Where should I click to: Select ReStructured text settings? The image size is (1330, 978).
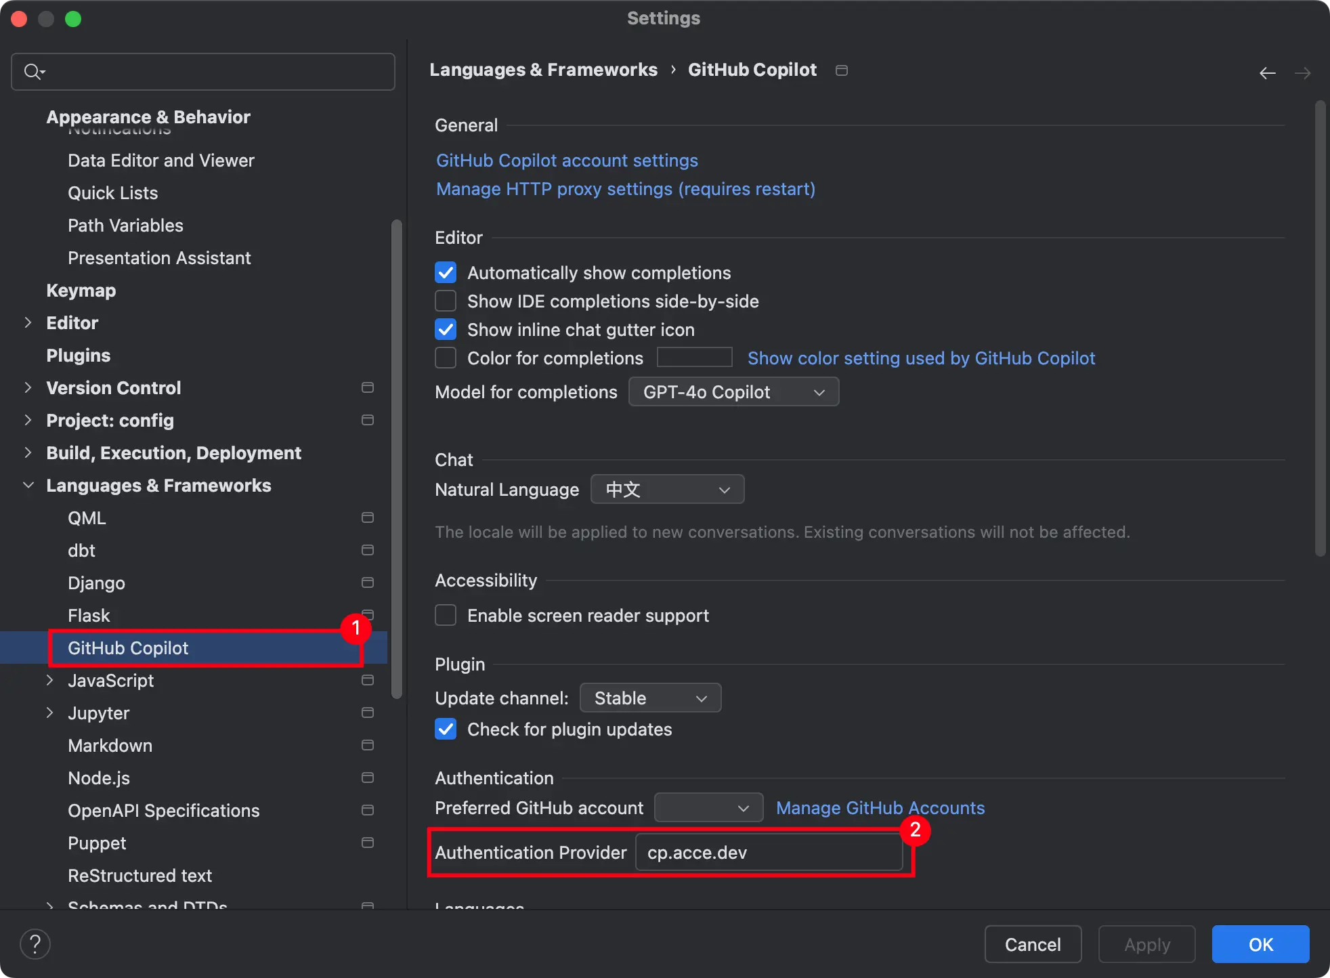pos(140,875)
